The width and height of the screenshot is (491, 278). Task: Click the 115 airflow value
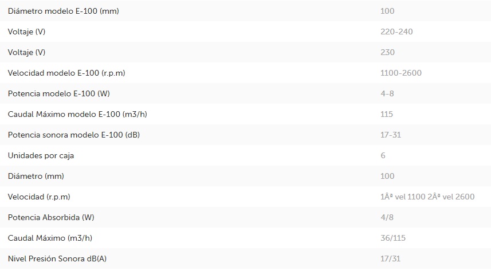pos(386,115)
